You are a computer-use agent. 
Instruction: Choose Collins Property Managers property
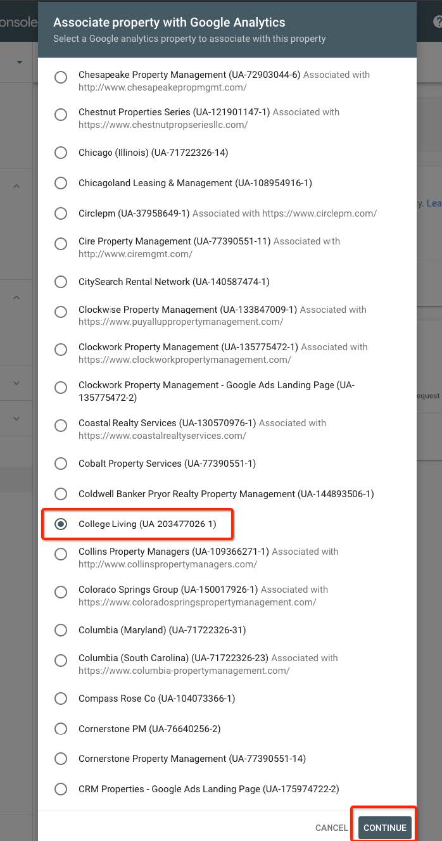tap(61, 554)
